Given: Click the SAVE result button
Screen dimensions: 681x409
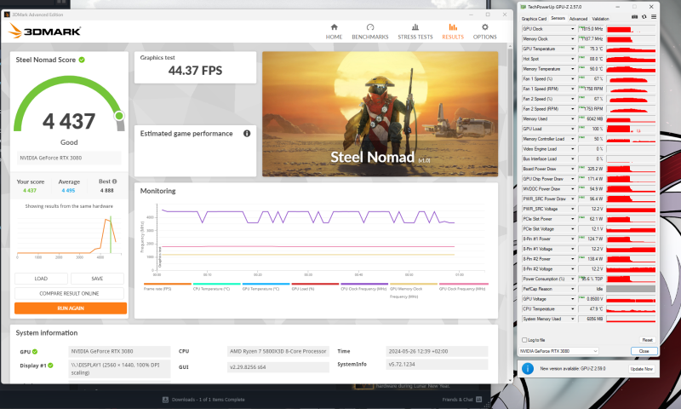Looking at the screenshot, I should coord(97,278).
